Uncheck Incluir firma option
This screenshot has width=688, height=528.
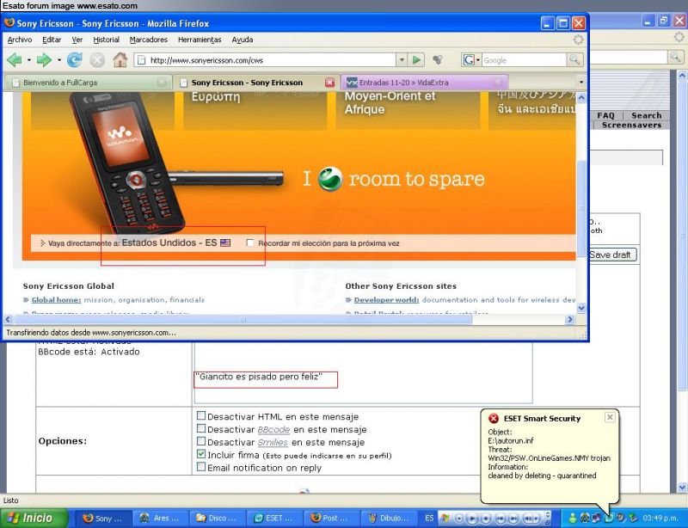coord(201,454)
